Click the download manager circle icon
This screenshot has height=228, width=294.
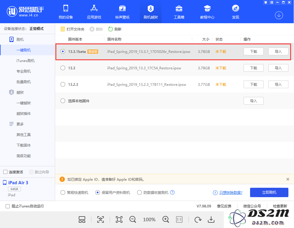pyautogui.click(x=279, y=15)
